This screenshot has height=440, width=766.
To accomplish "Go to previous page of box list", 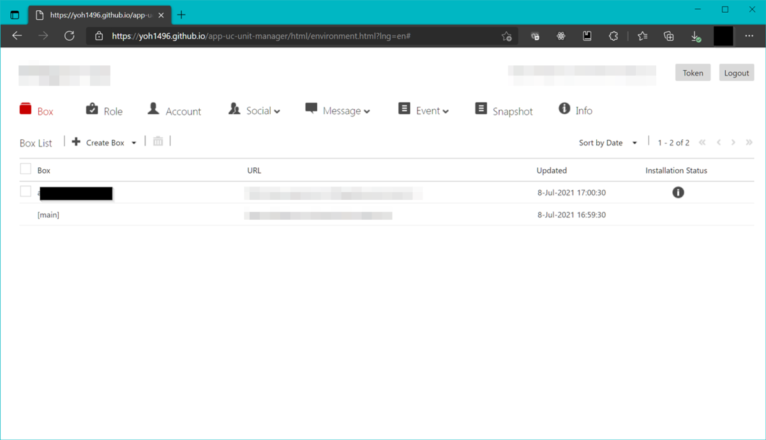I will (x=719, y=142).
